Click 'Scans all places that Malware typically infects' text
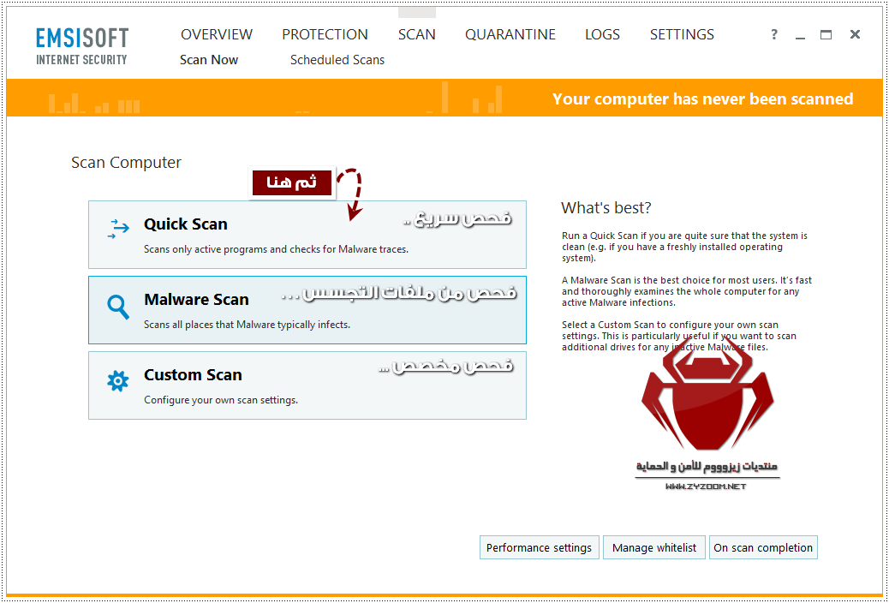The image size is (889, 603). click(x=248, y=325)
